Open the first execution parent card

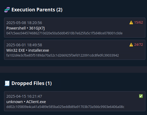pos(75,28)
